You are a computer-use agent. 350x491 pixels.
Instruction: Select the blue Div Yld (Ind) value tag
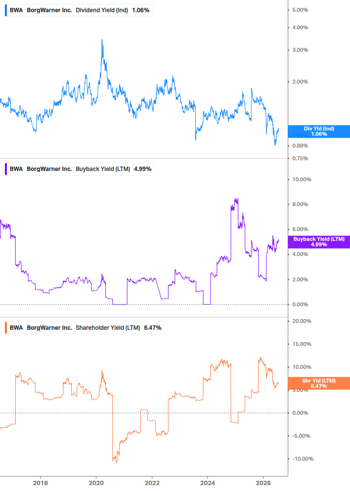coord(319,131)
